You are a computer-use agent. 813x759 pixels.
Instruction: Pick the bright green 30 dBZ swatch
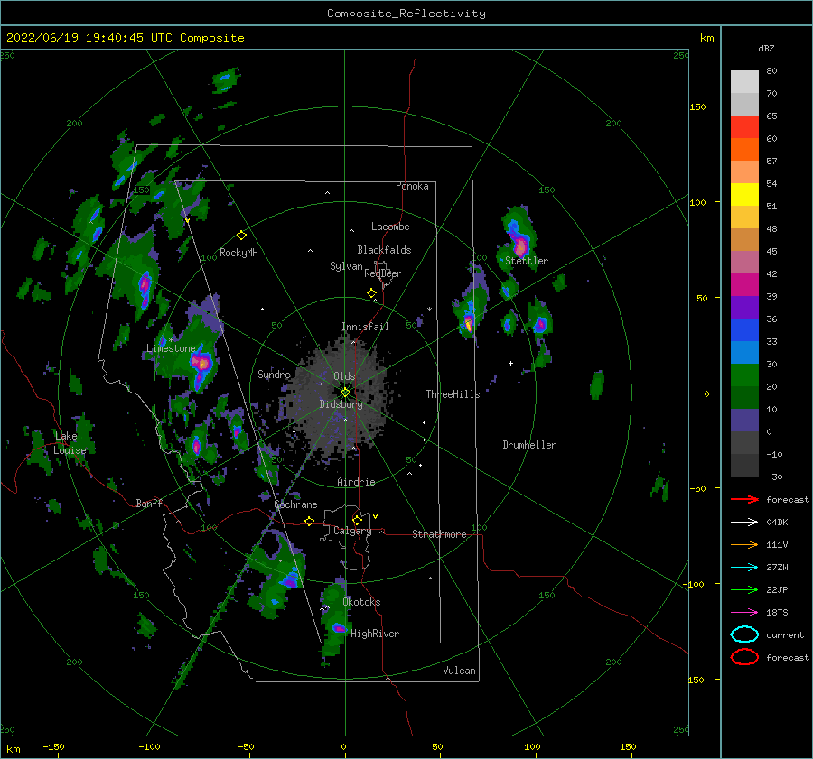[x=744, y=375]
